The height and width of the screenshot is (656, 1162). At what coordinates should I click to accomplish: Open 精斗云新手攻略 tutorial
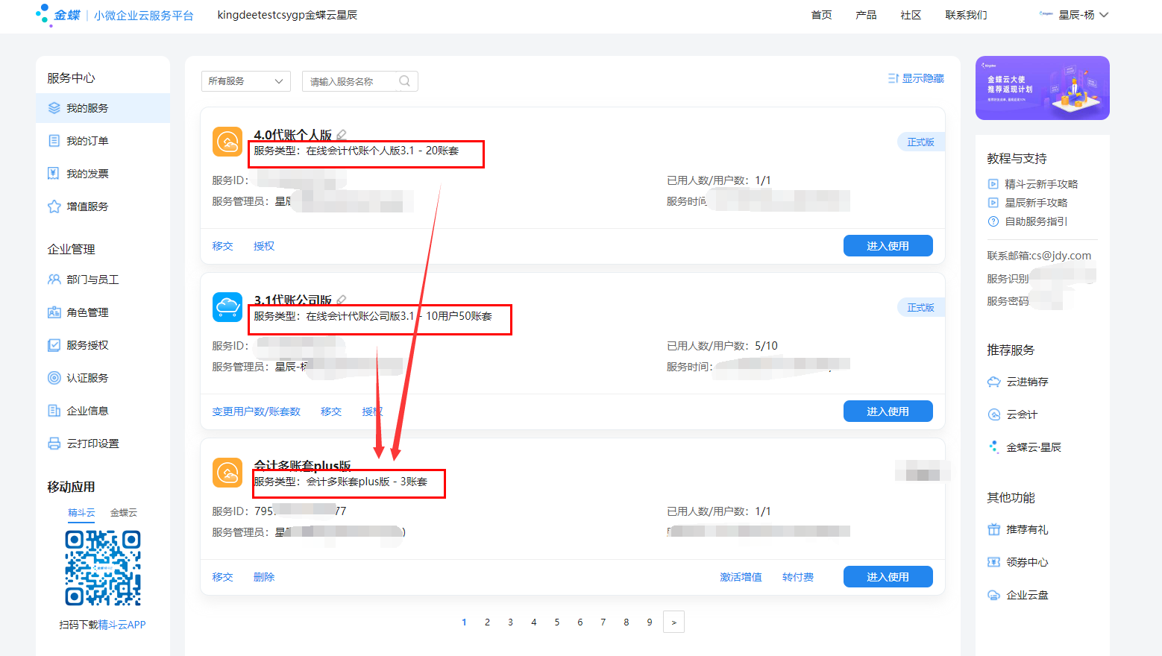(x=1041, y=184)
